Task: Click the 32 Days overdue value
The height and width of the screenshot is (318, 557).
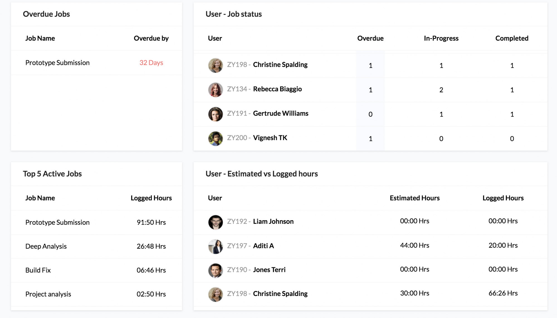Action: (151, 63)
